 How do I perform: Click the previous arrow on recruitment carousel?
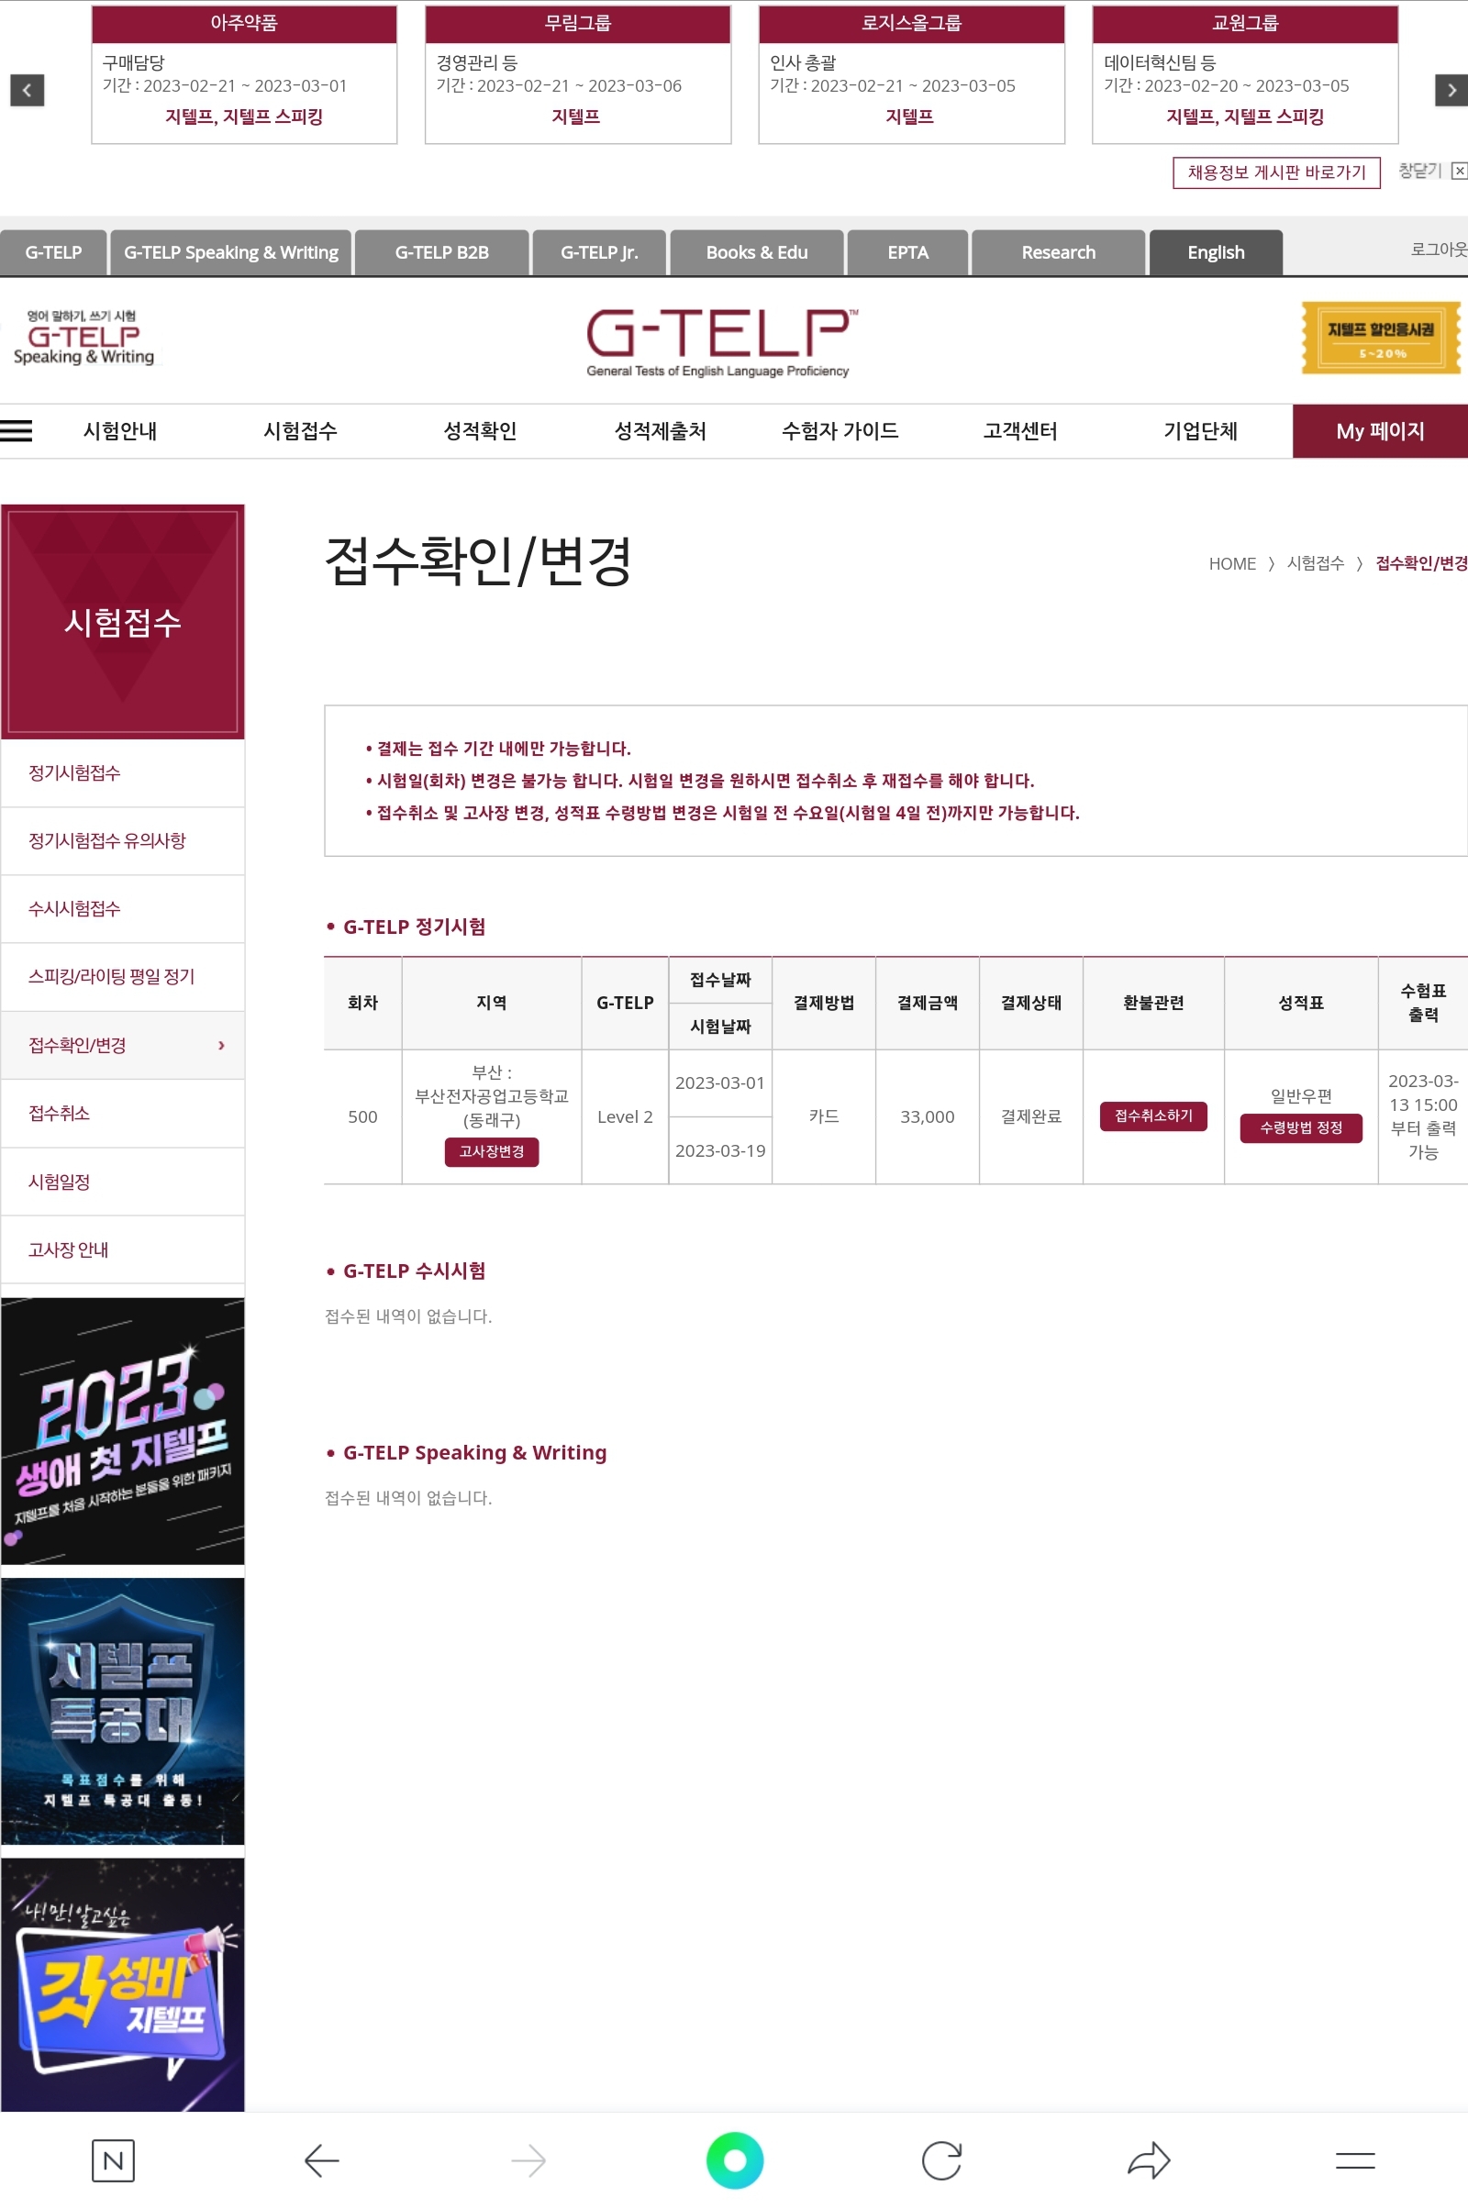[28, 90]
